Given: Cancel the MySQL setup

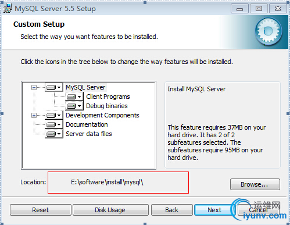Looking at the screenshot, I should tap(258, 210).
